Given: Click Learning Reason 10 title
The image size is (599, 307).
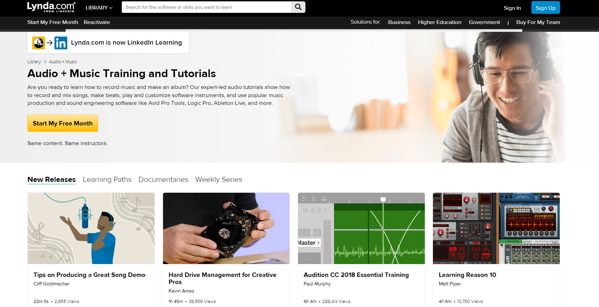Looking at the screenshot, I should pos(467,275).
